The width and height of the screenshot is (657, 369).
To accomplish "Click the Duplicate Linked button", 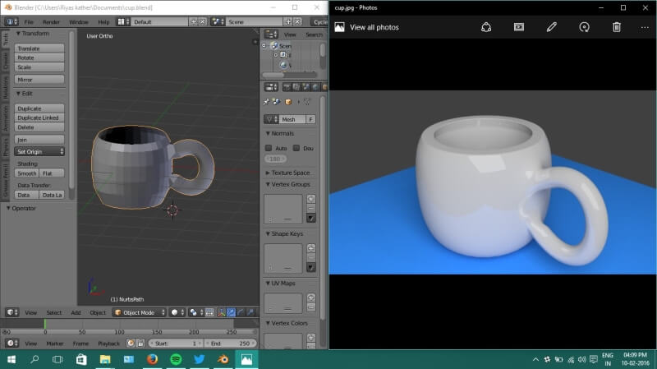I will tap(39, 118).
